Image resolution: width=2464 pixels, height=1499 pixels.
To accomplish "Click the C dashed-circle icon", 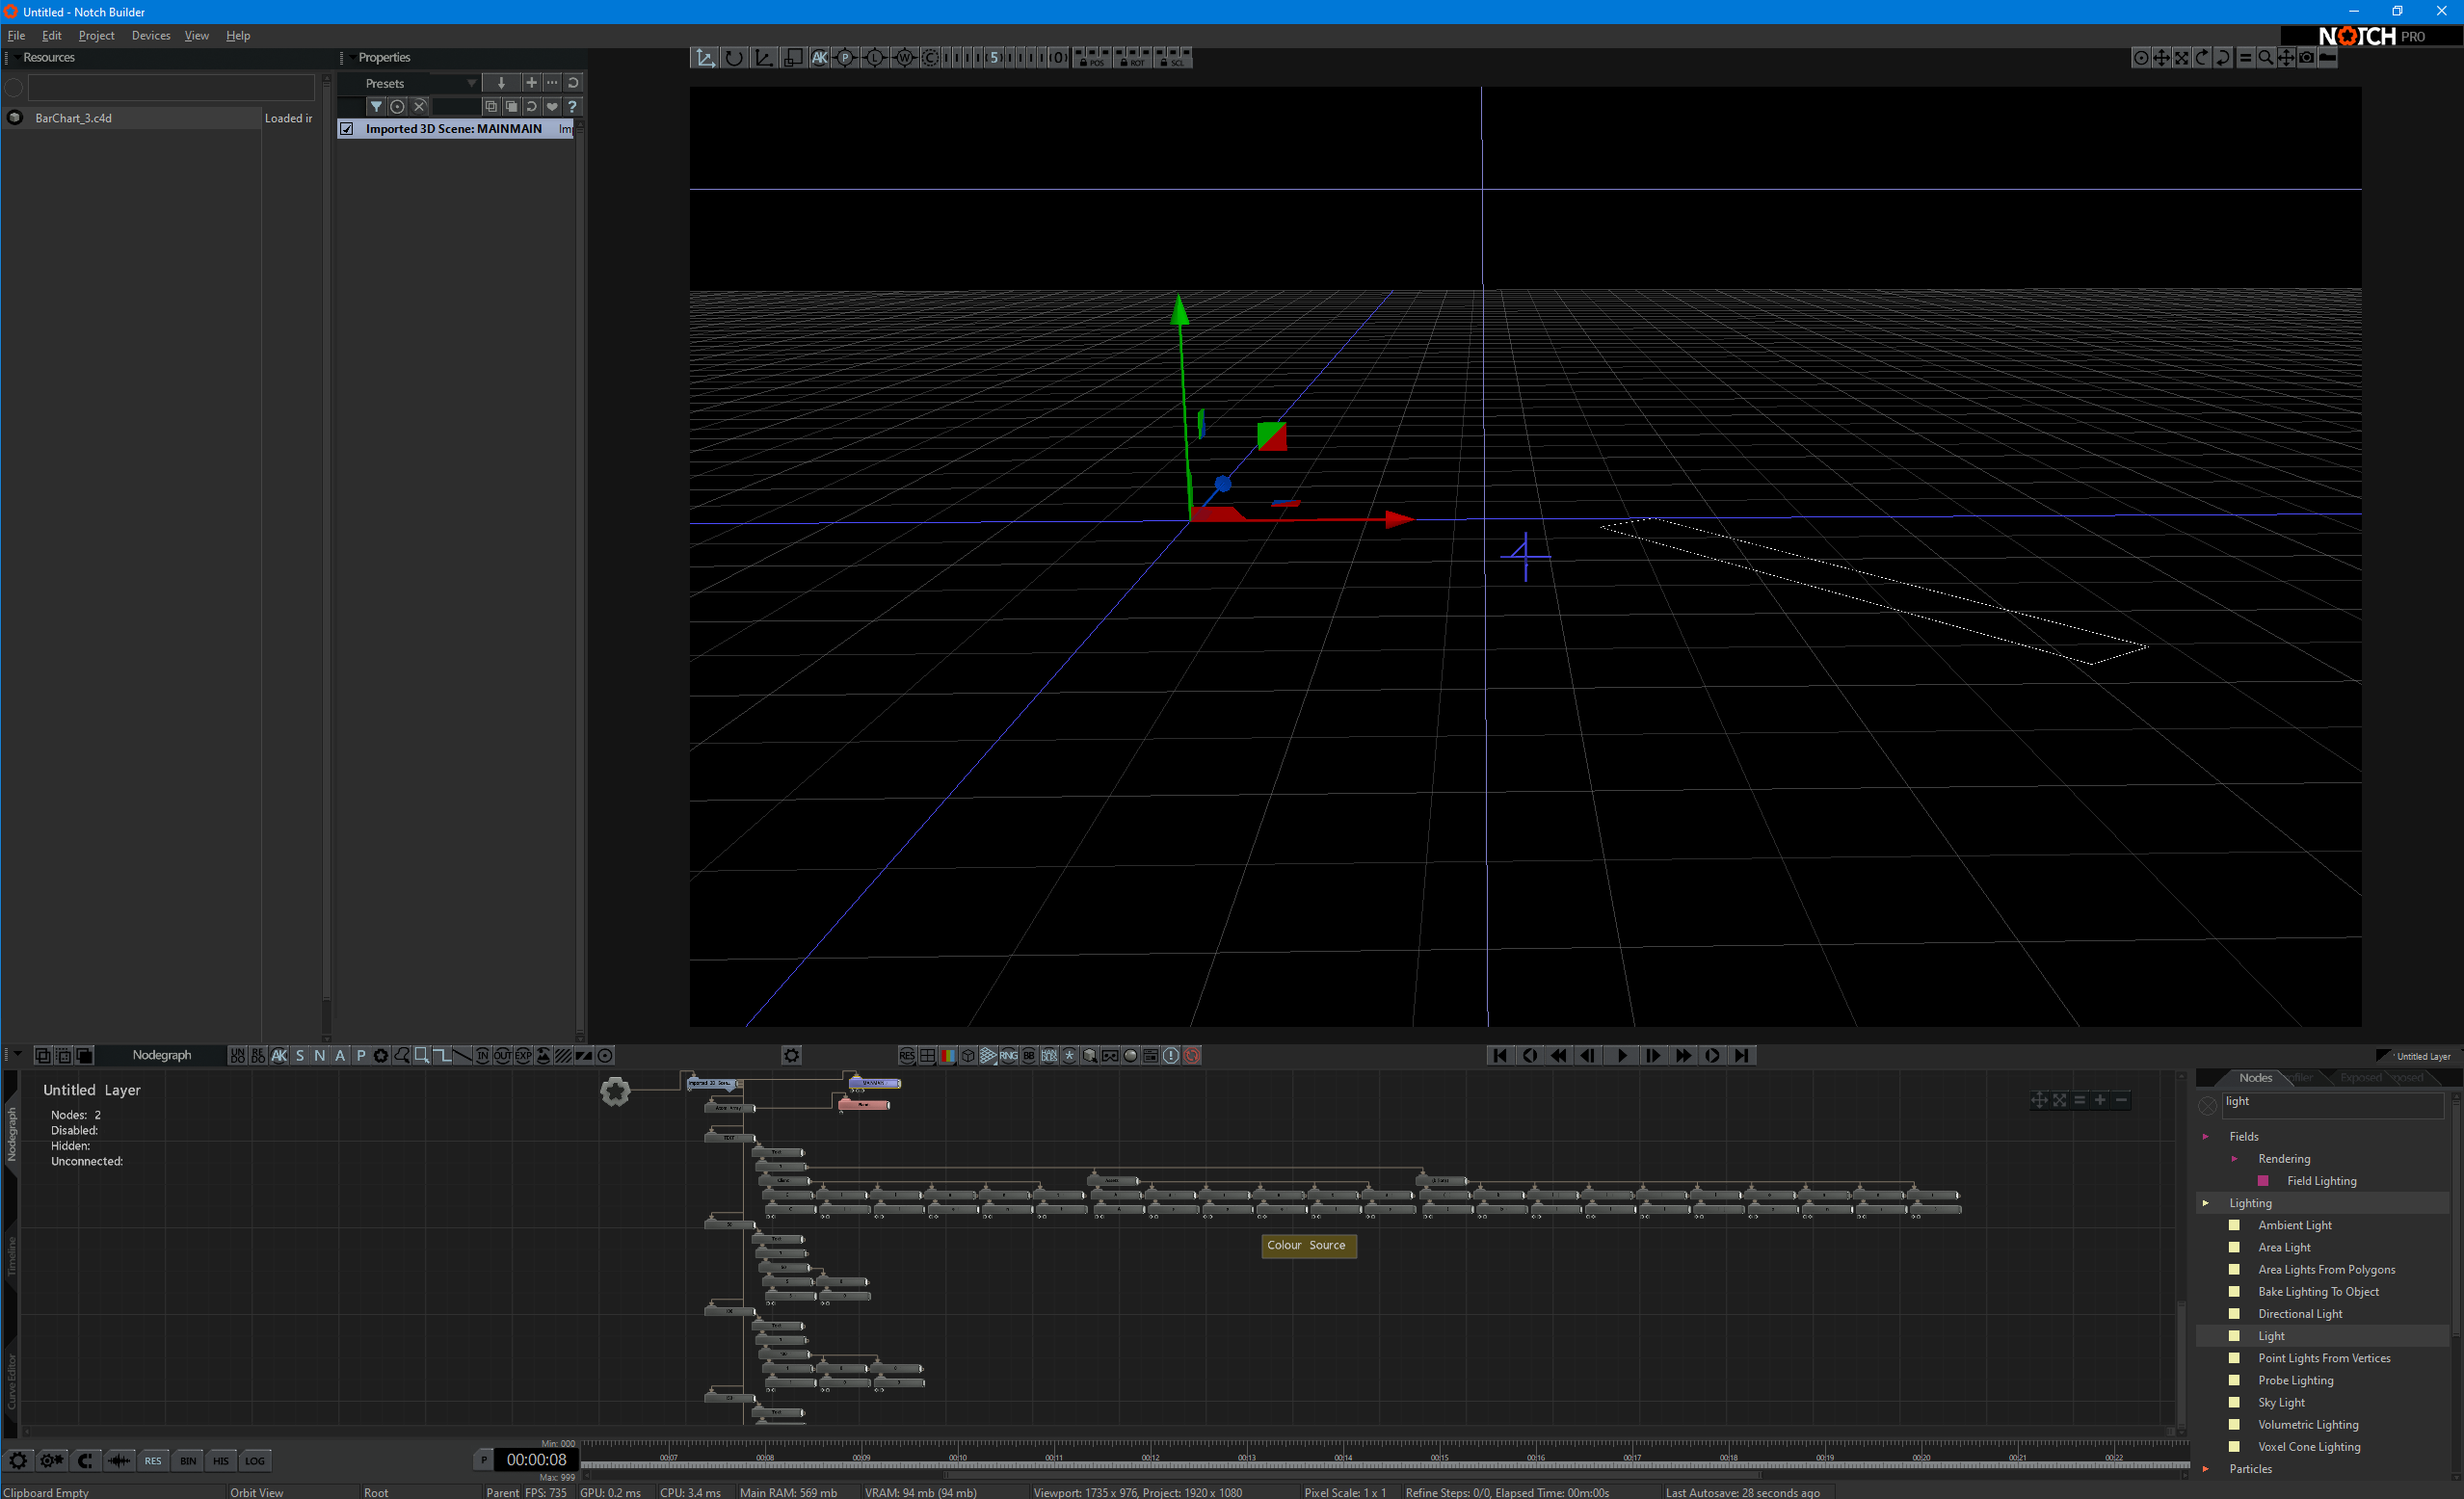I will tap(930, 58).
